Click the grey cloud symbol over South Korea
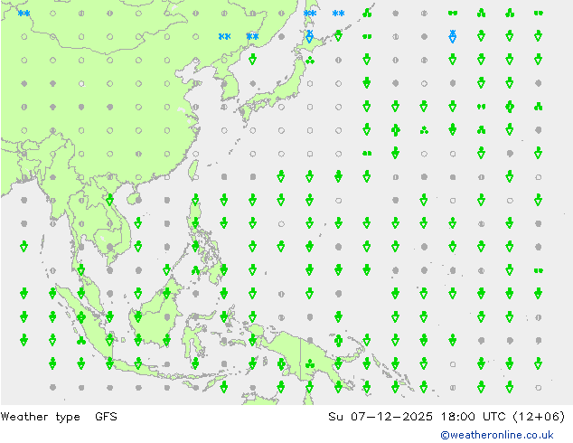The width and height of the screenshot is (573, 443). tap(224, 84)
